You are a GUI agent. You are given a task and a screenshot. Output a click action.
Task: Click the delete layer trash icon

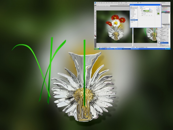coord(168,46)
